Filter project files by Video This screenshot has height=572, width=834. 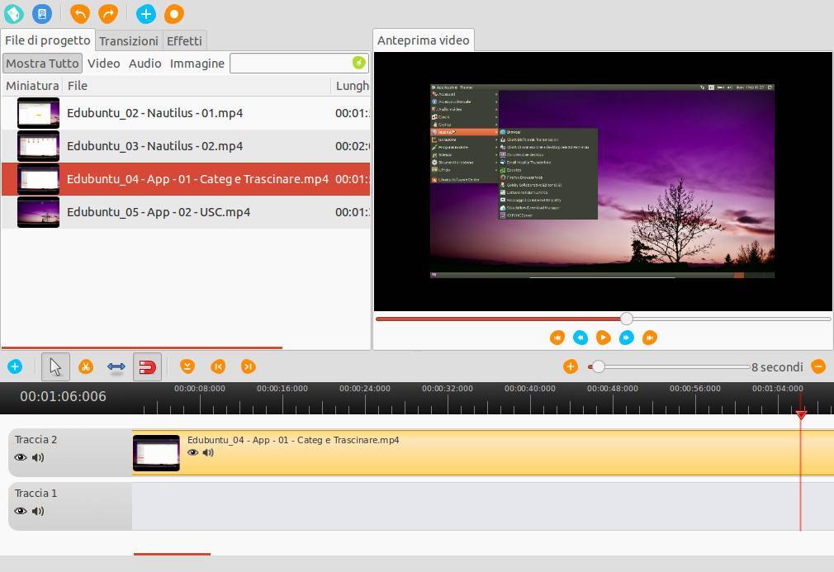click(x=104, y=64)
